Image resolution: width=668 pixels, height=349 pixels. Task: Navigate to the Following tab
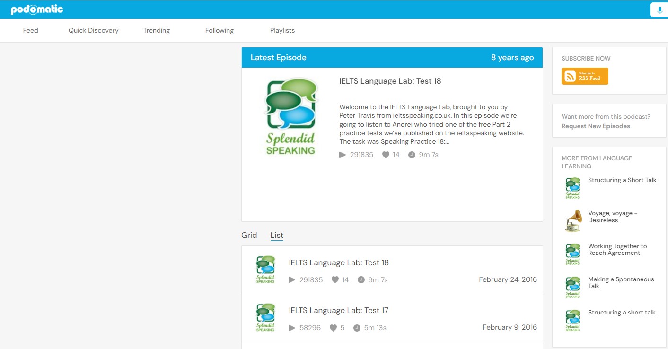tap(220, 30)
